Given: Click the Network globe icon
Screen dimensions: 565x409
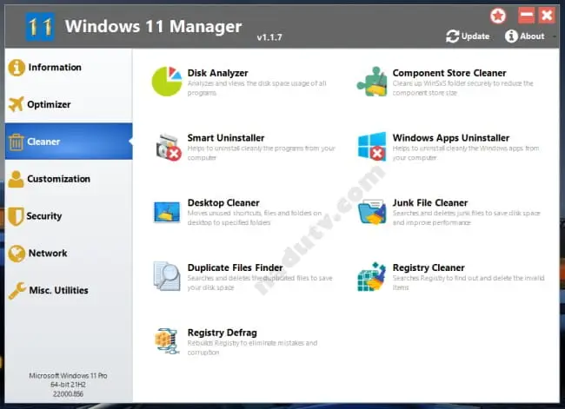Looking at the screenshot, I should tap(17, 254).
